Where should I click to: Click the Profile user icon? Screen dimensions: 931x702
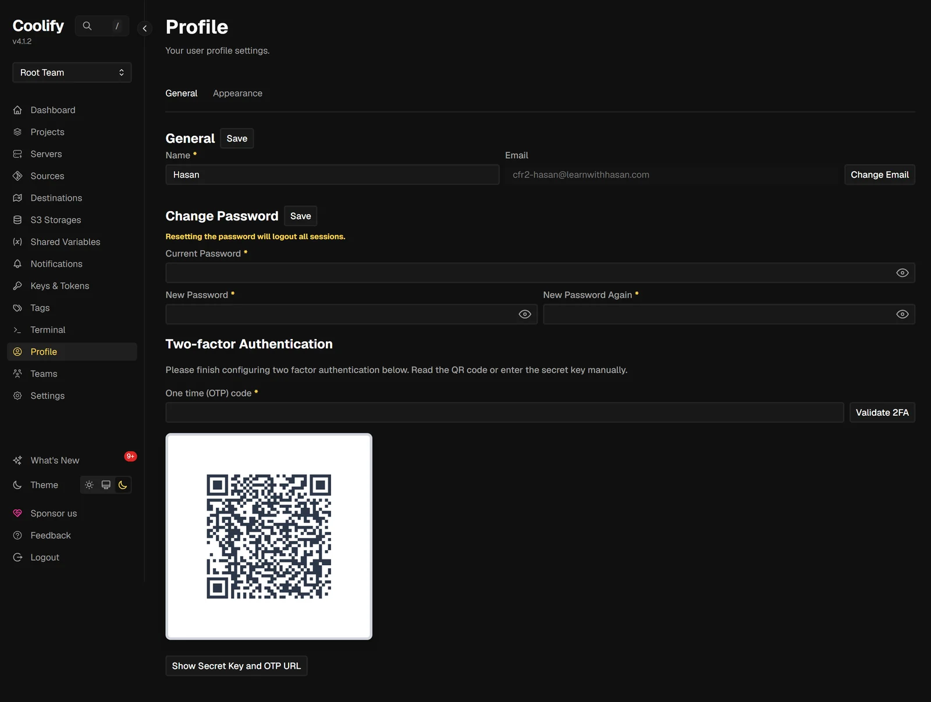(17, 352)
